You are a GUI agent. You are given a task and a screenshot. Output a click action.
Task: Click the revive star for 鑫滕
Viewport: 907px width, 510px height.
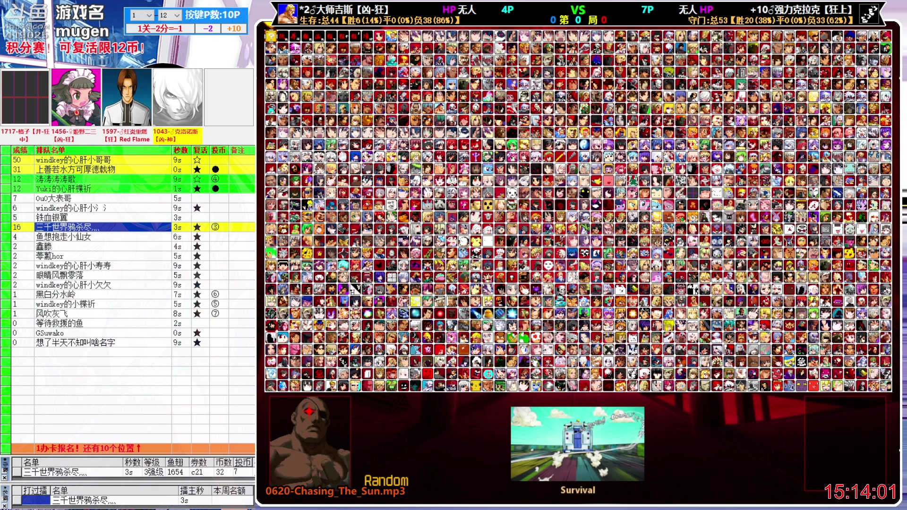point(197,246)
